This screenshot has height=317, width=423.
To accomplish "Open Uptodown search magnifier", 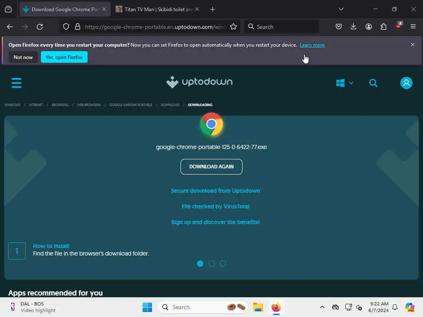I will 373,83.
